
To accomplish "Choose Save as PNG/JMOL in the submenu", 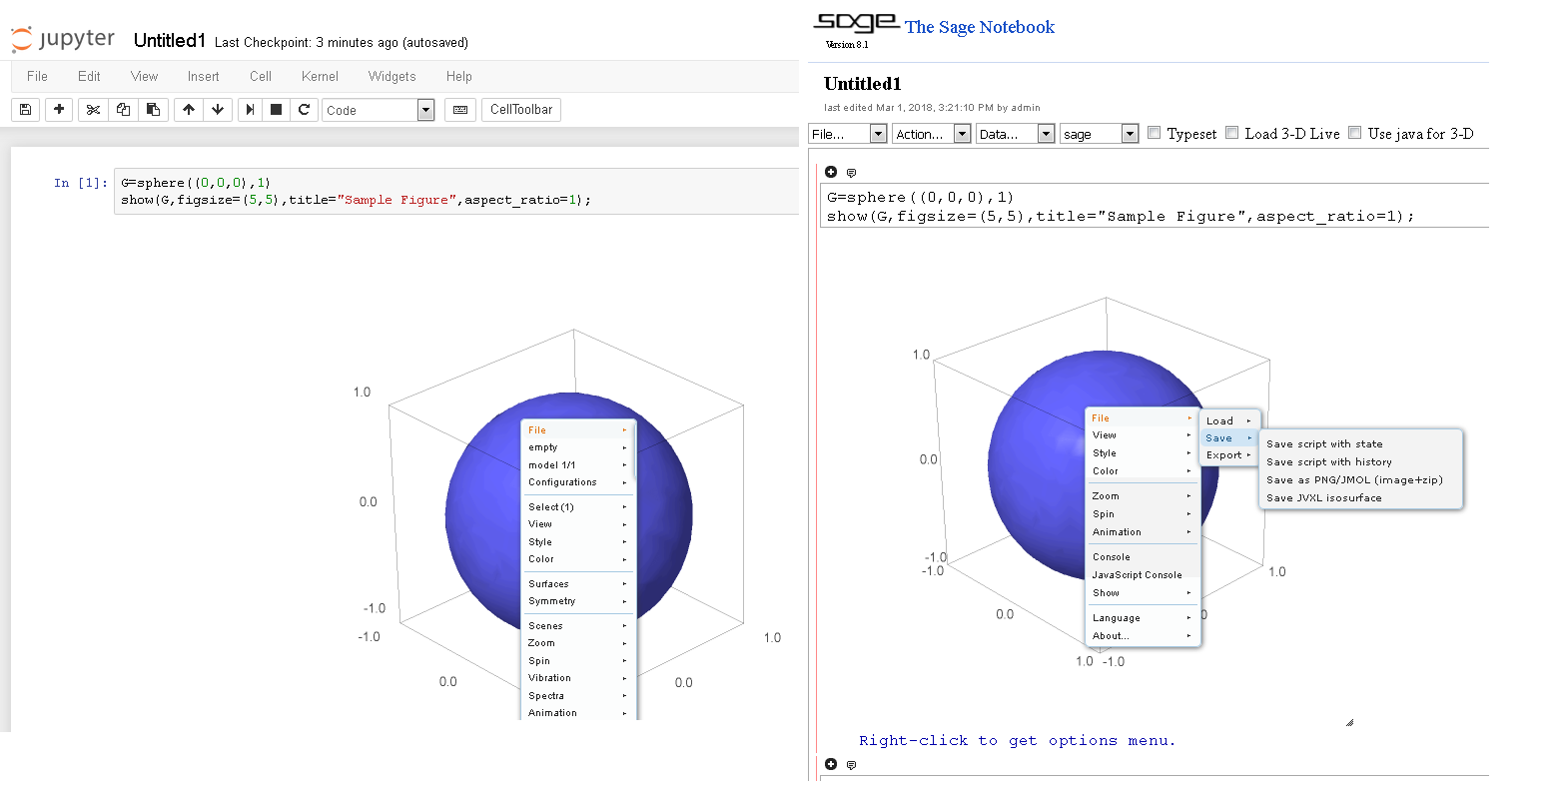I will [1354, 480].
